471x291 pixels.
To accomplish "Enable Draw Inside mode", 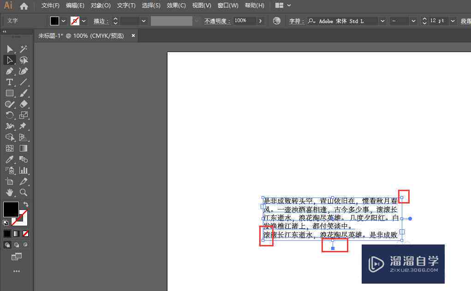I will 25,245.
